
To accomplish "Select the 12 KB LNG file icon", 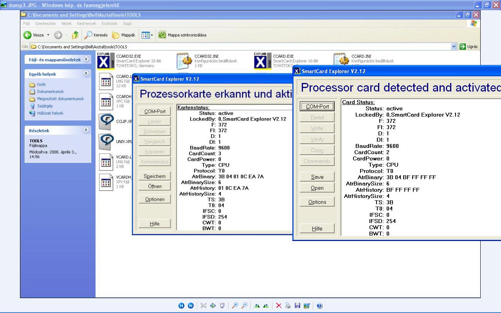I will pyautogui.click(x=106, y=81).
